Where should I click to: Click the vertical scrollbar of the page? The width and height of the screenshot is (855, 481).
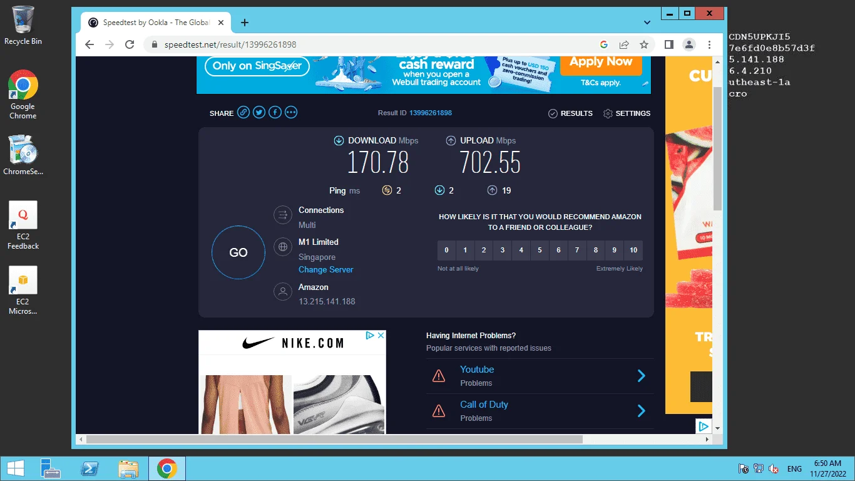718,149
